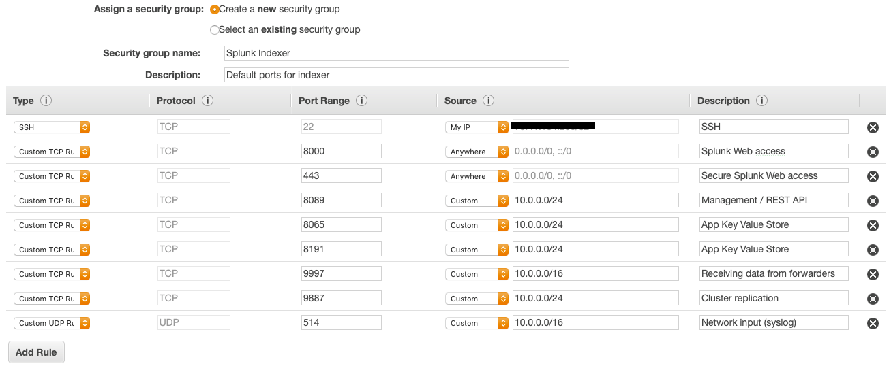The image size is (891, 368).
Task: Select an existing security group option
Action: [215, 30]
